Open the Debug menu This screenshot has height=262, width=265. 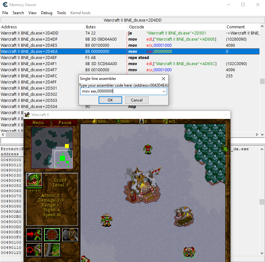(x=47, y=13)
